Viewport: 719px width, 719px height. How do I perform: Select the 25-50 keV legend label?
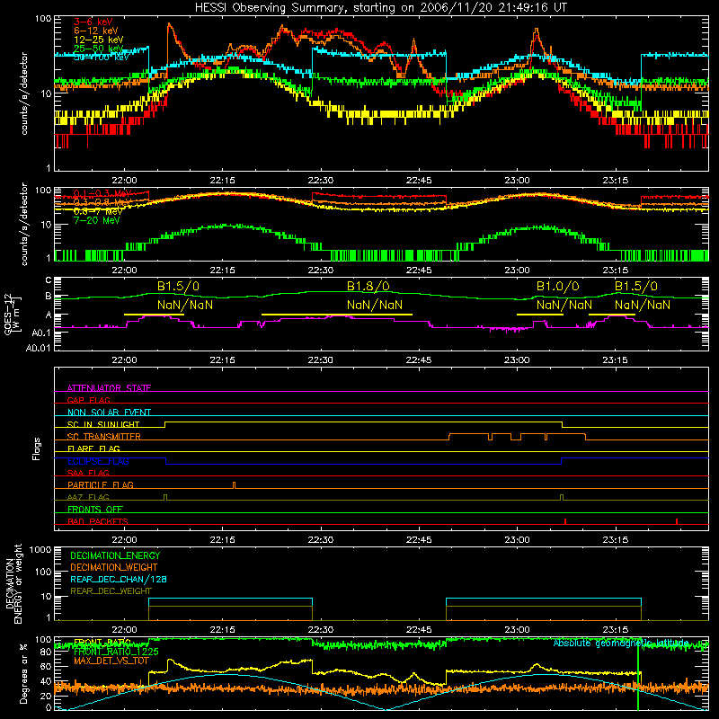(98, 49)
